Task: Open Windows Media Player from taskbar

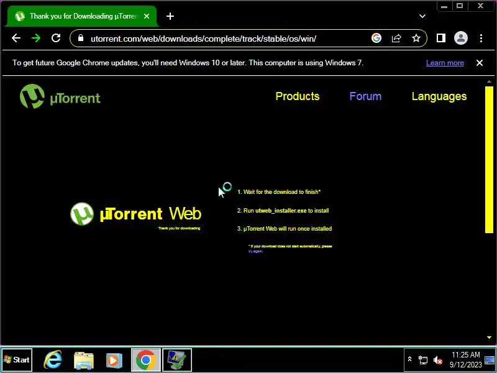Action: 114,360
